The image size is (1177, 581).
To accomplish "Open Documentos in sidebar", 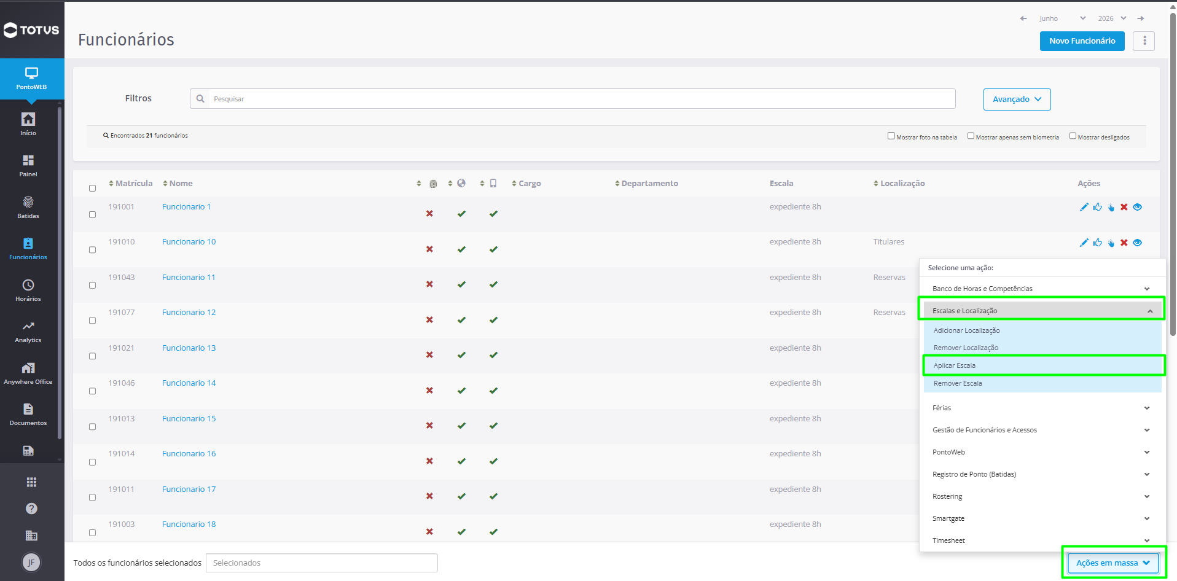I will click(28, 415).
